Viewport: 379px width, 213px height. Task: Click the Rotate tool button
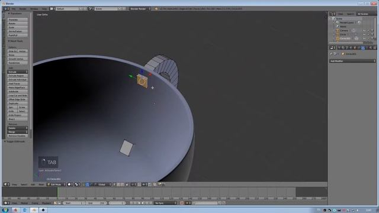tap(17, 24)
